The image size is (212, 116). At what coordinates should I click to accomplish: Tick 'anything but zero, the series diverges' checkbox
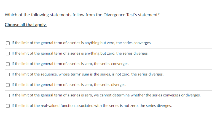pos(8,53)
